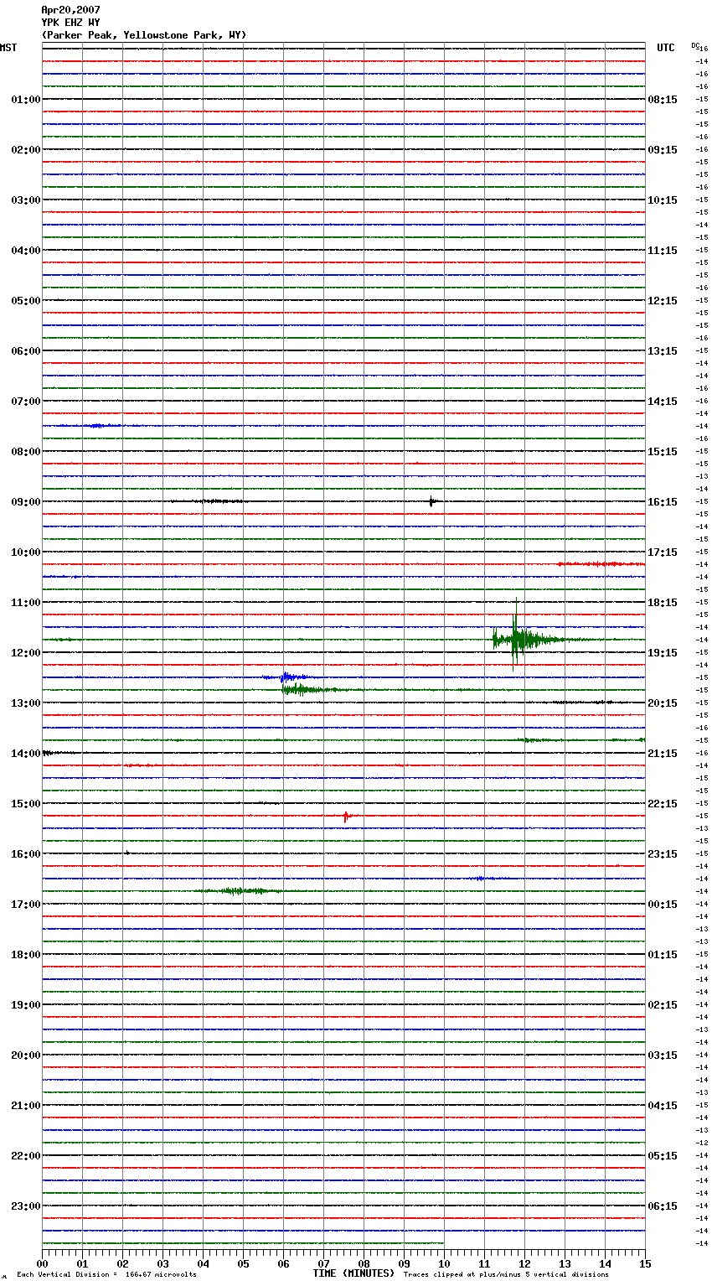Viewport: 712px width, 1286px height.
Task: Select the 13:00 MST time label
Action: [x=25, y=703]
